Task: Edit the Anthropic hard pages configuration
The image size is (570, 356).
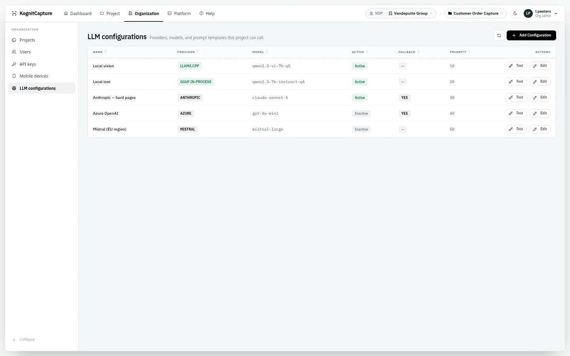Action: 540,97
